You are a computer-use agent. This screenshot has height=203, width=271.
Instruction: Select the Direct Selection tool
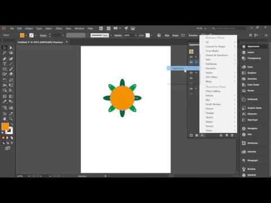(x=11, y=47)
